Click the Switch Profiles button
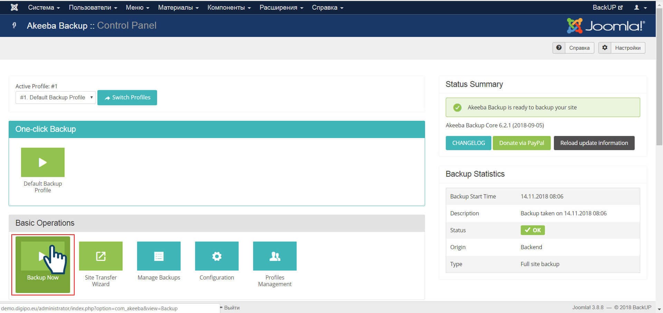Screen dimensions: 663x313 [127, 98]
